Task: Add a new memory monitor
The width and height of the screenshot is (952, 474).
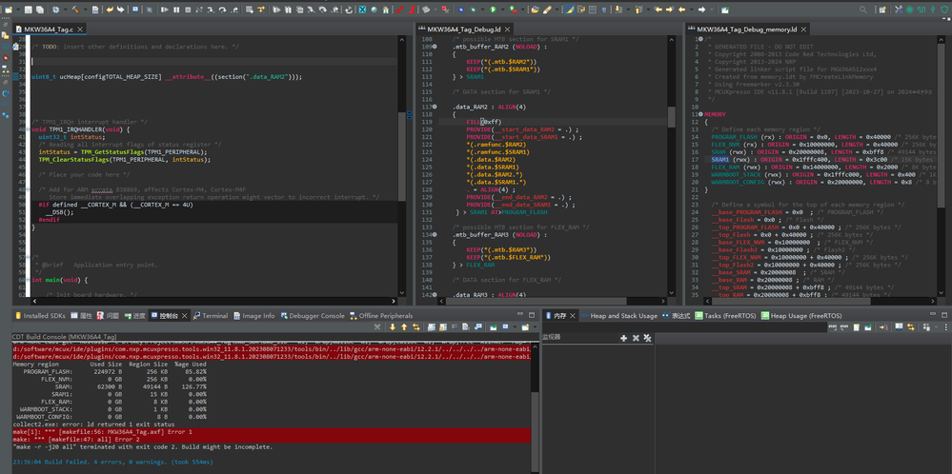Action: pos(624,337)
